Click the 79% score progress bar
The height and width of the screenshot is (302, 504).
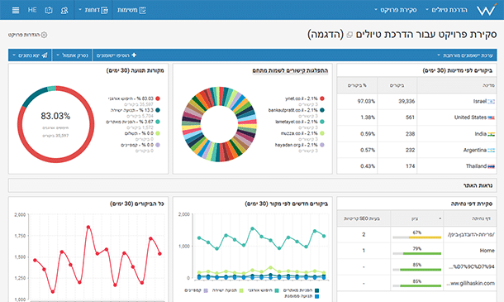click(417, 254)
